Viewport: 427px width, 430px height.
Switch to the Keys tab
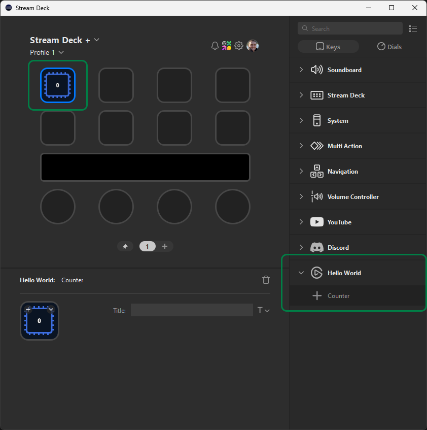328,46
